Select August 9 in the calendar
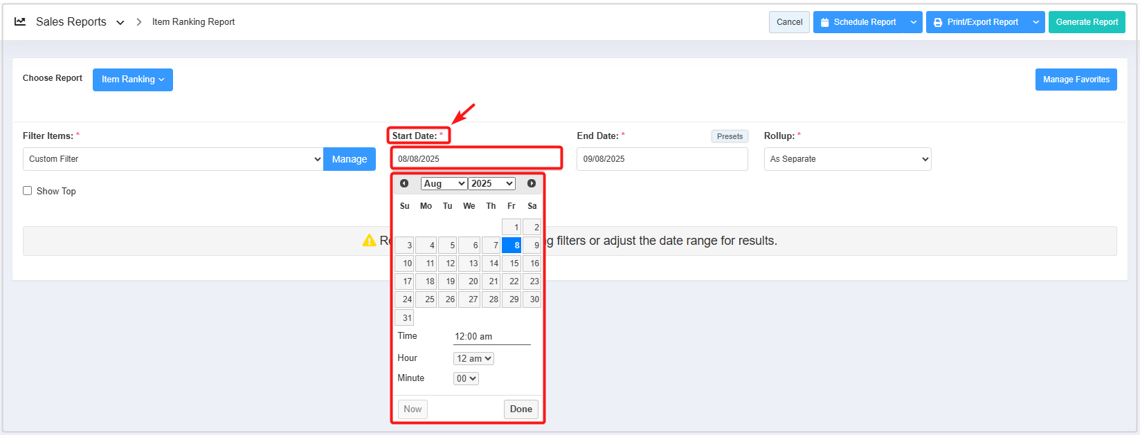 point(532,245)
